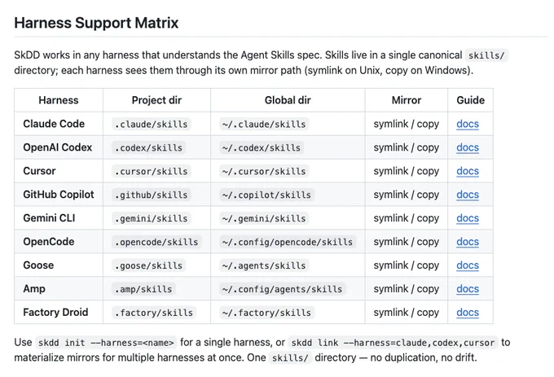Click the ~/.copilot/skills global path

click(x=266, y=195)
